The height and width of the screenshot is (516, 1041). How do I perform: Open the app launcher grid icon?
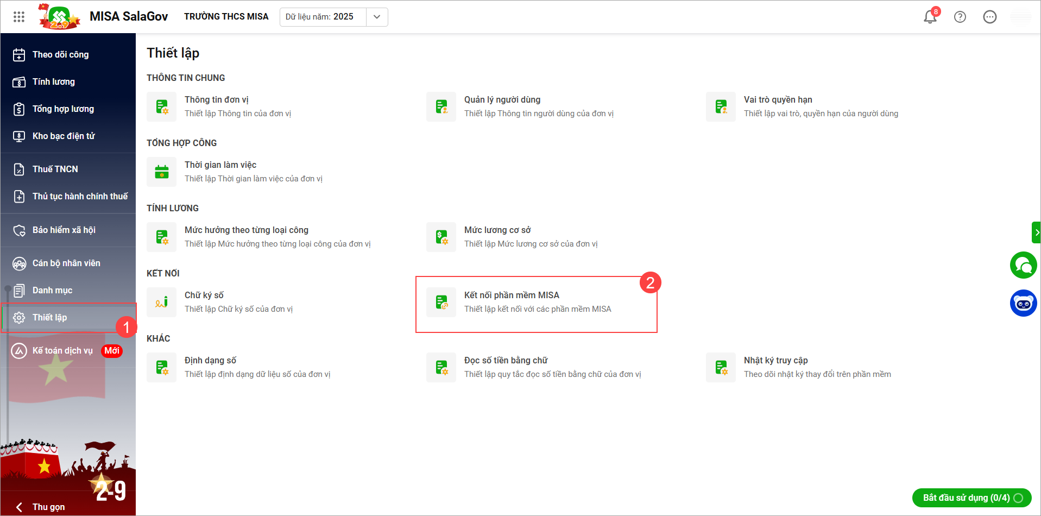coord(19,17)
